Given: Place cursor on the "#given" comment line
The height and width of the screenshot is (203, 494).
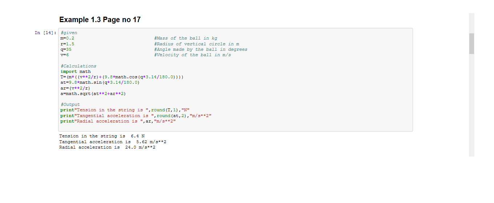Looking at the screenshot, I should [x=69, y=33].
